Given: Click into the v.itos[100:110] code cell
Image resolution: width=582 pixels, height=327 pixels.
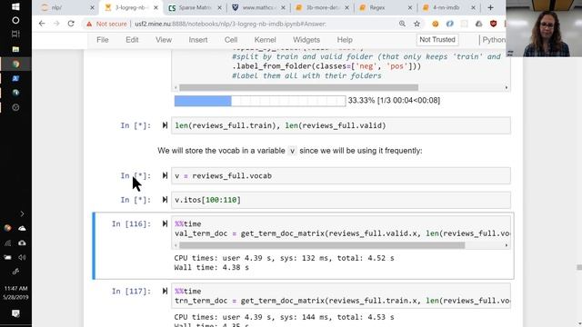Looking at the screenshot, I should coord(341,200).
